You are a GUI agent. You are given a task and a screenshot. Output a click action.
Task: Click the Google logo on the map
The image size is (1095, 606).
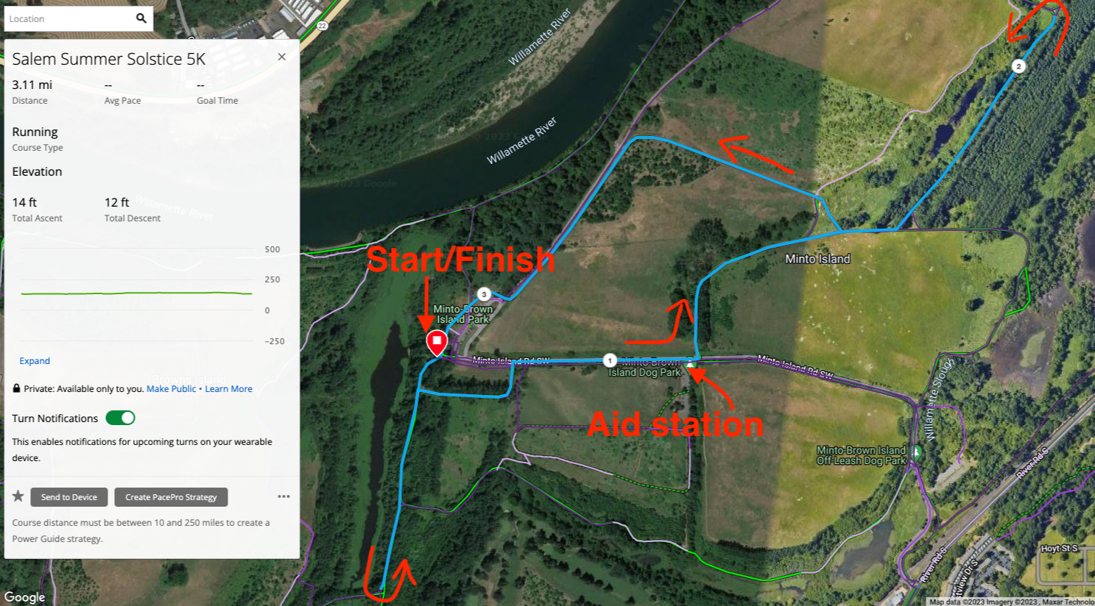click(25, 597)
